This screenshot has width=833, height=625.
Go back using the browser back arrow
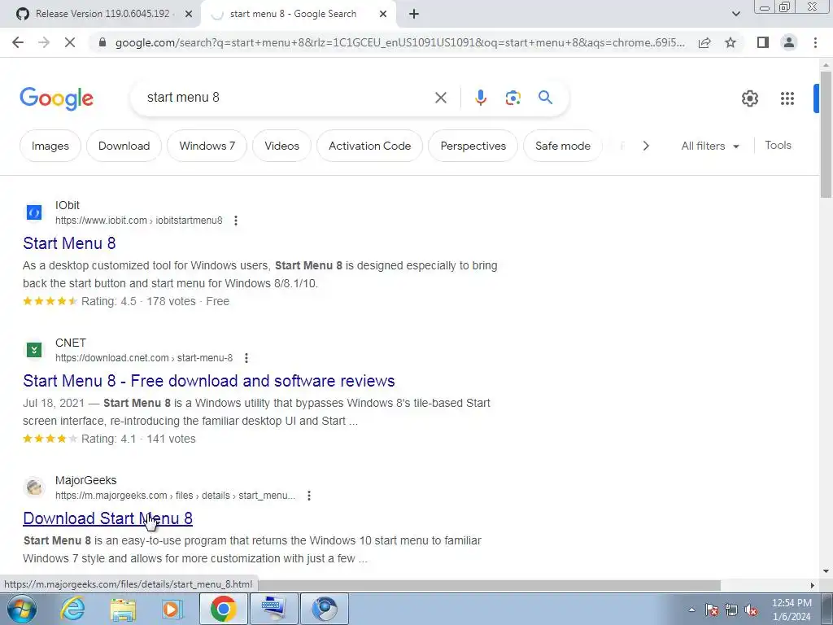[18, 42]
